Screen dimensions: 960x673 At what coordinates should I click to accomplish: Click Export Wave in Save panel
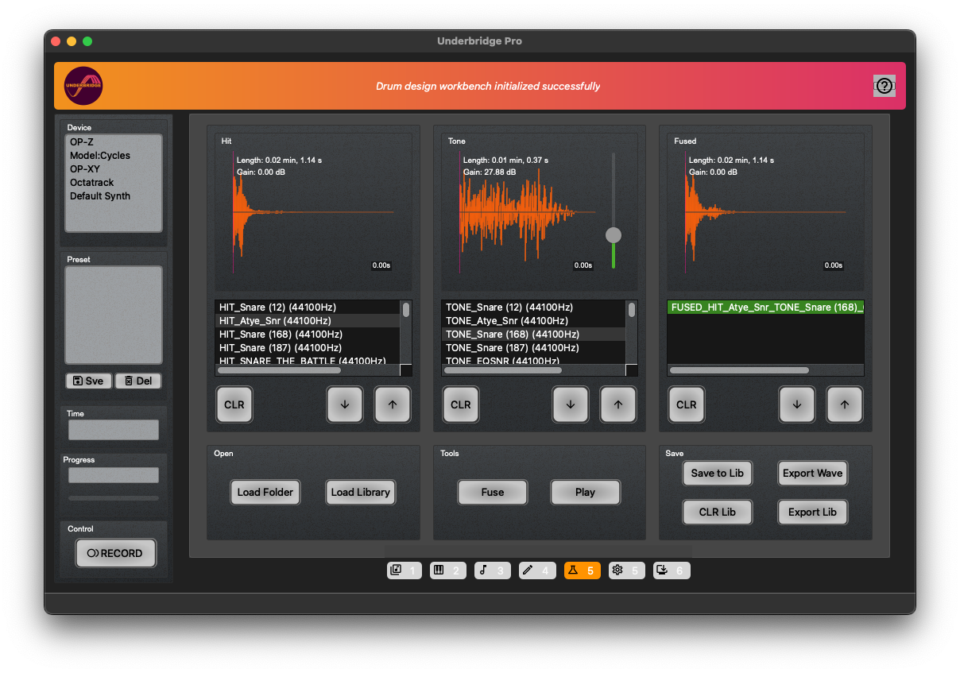[812, 474]
